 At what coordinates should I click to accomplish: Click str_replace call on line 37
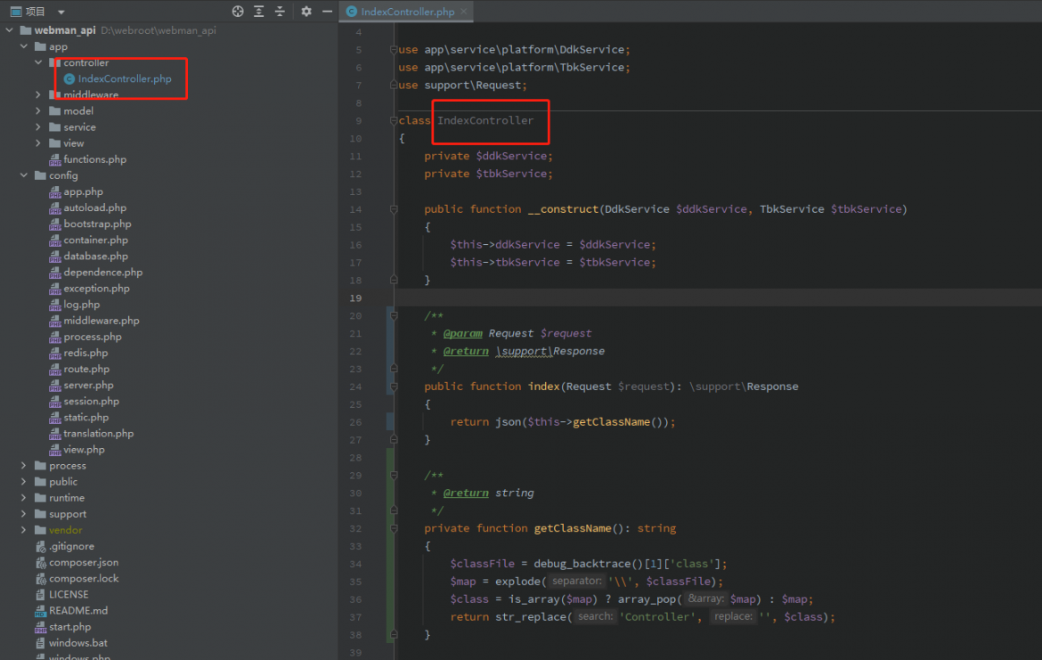click(530, 616)
